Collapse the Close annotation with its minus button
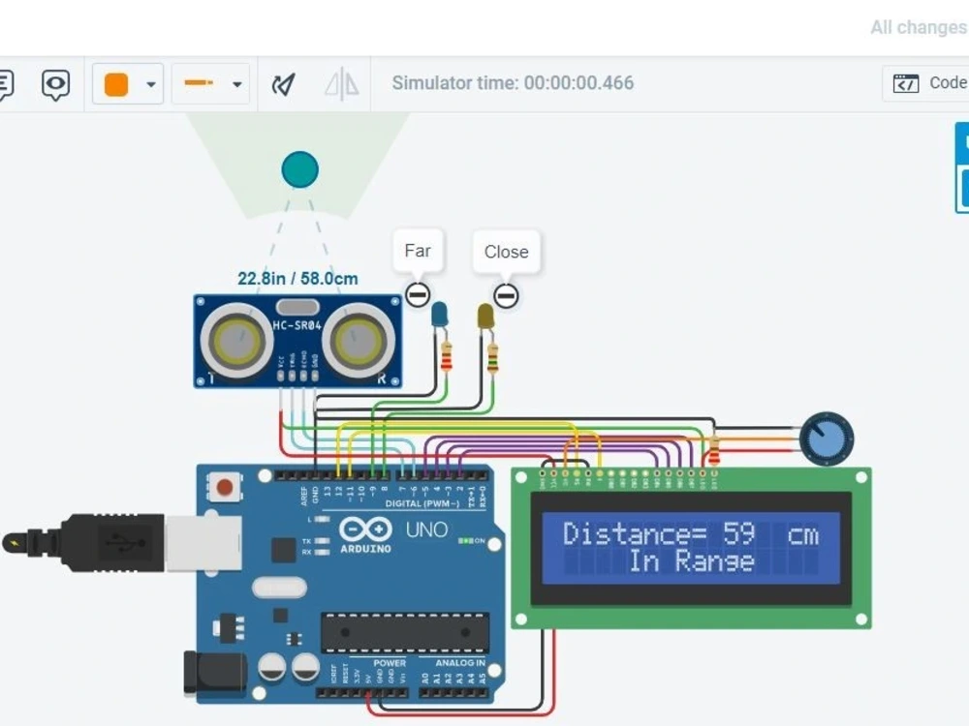The image size is (969, 726). coord(506,294)
